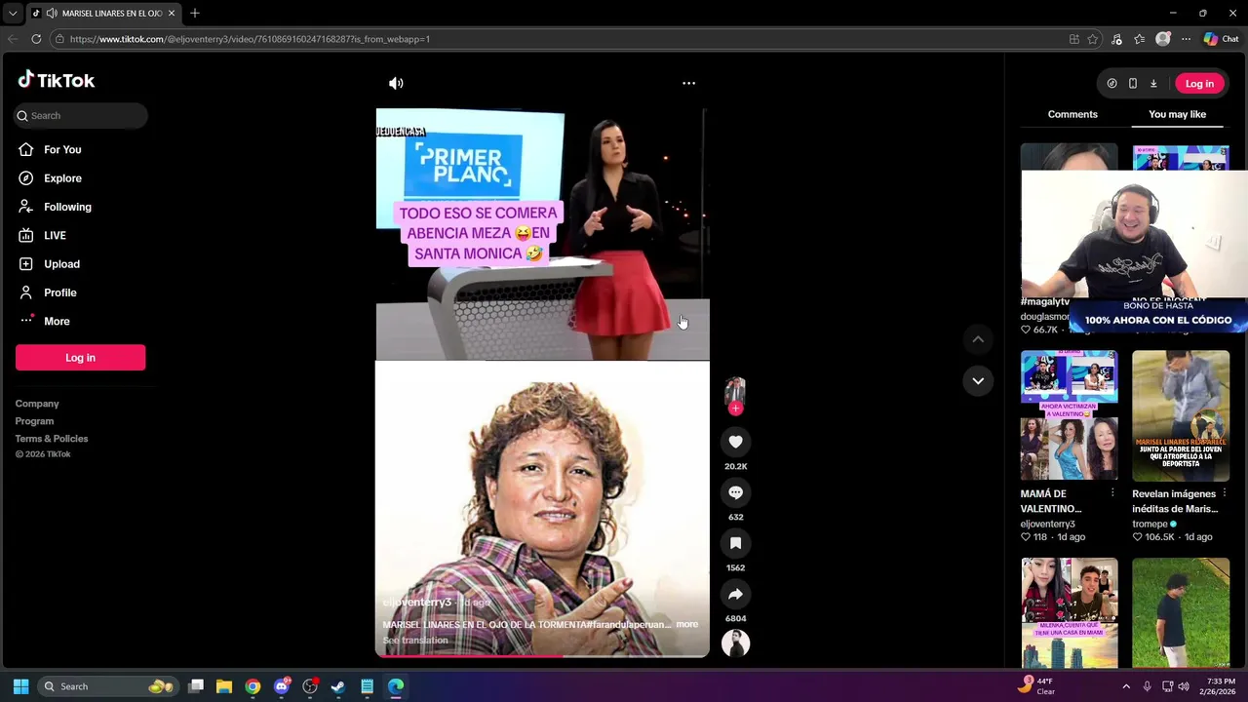The width and height of the screenshot is (1248, 702).
Task: Click the browser address bar URL
Action: coord(250,39)
